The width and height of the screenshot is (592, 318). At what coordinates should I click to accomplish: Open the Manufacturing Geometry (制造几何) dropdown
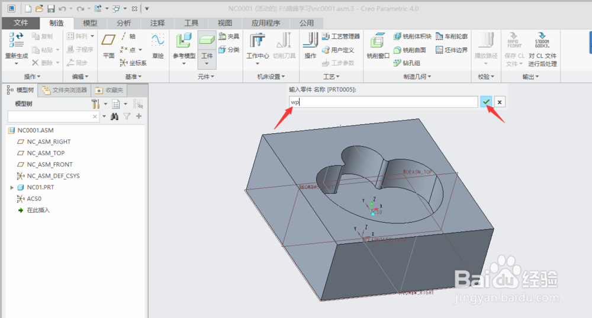coord(417,76)
